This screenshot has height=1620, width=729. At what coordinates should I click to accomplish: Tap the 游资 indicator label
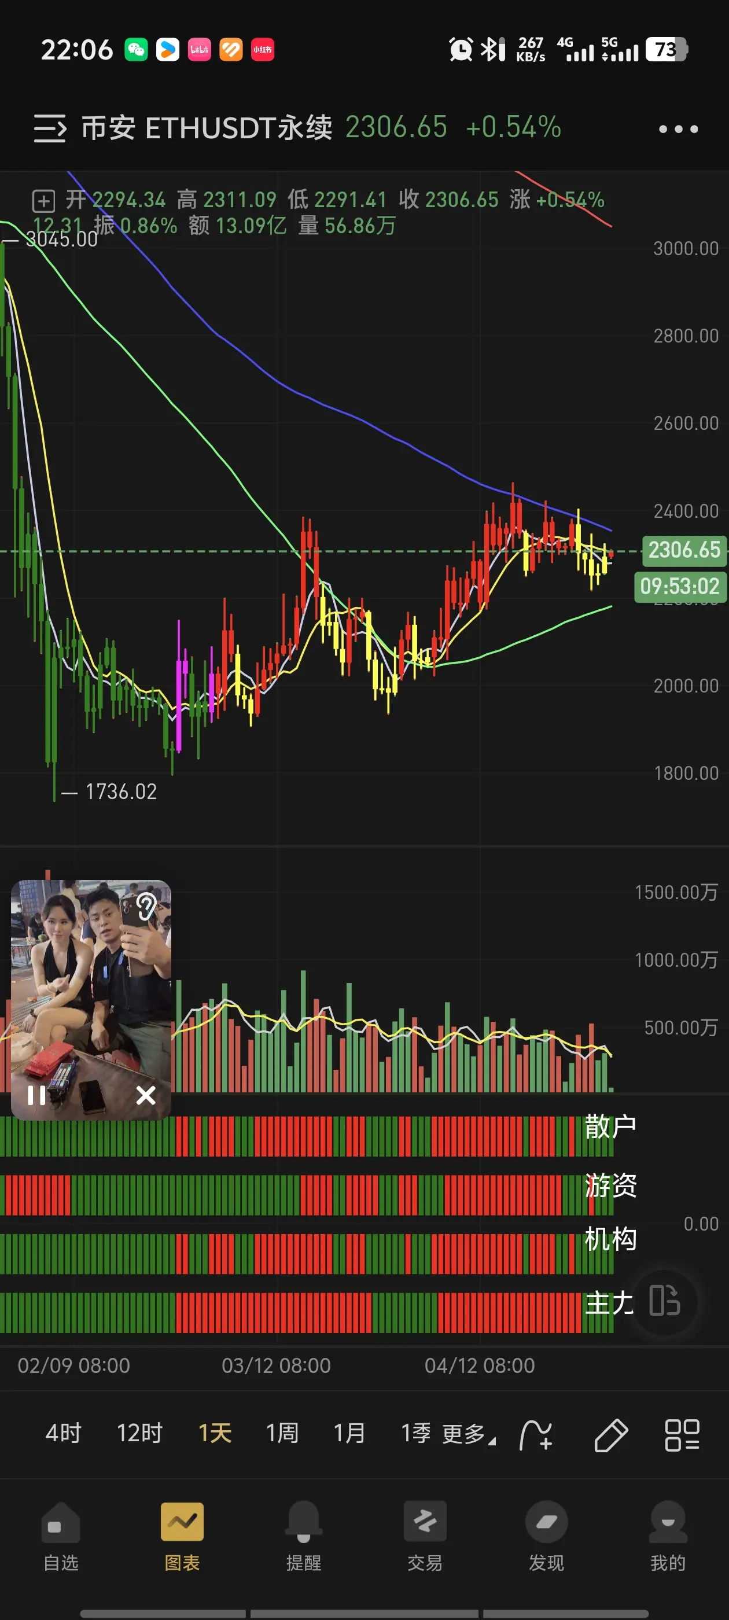pos(610,1185)
